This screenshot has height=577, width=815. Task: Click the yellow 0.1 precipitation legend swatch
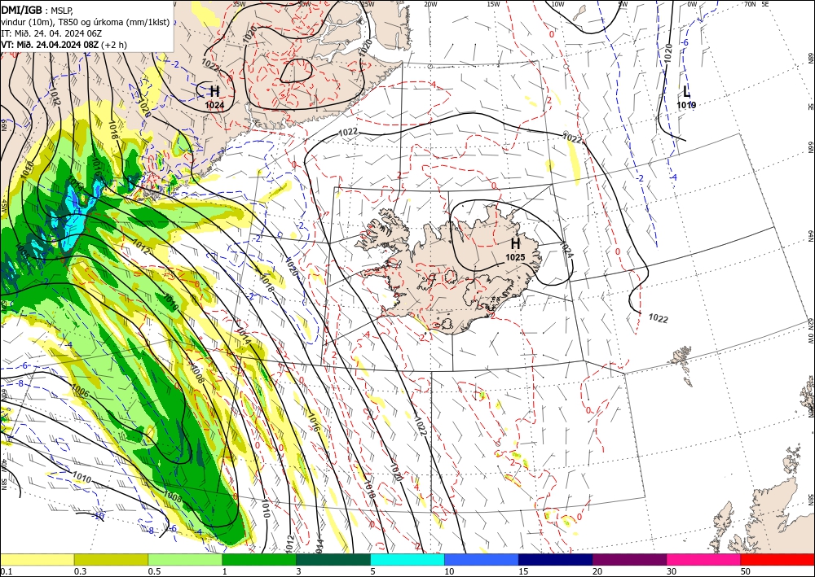[37, 559]
